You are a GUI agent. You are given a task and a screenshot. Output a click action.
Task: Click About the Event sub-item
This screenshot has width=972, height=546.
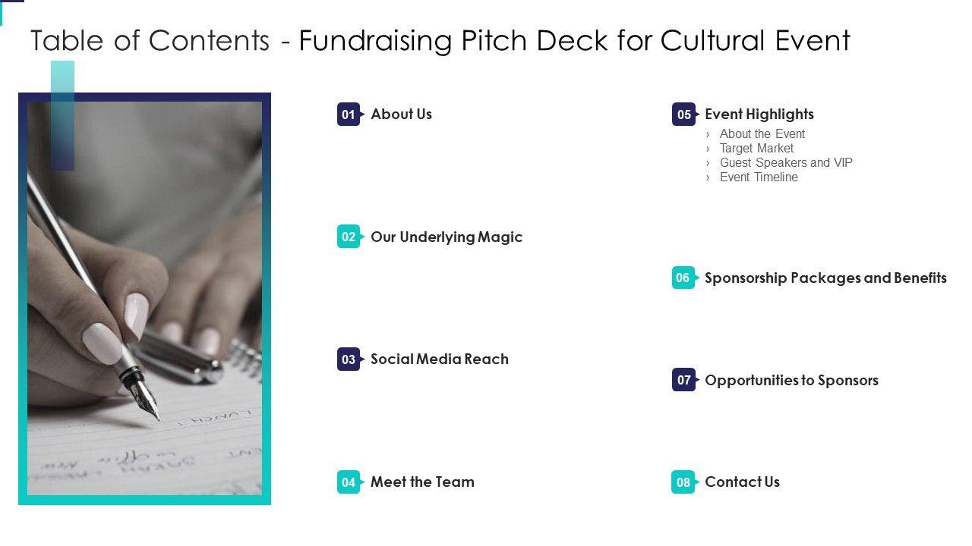pos(762,134)
